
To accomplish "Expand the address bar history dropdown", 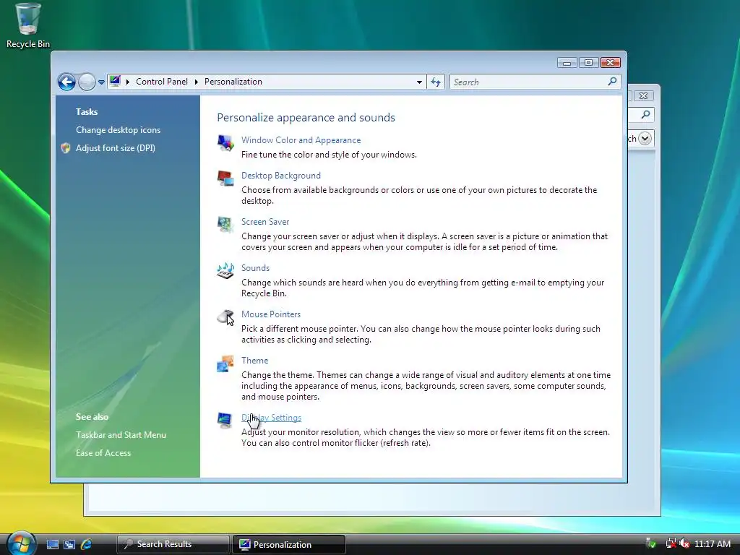I will (419, 82).
